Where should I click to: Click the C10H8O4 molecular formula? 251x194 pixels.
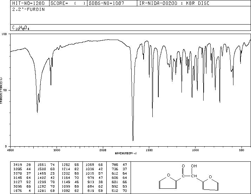pyautogui.click(x=21, y=28)
